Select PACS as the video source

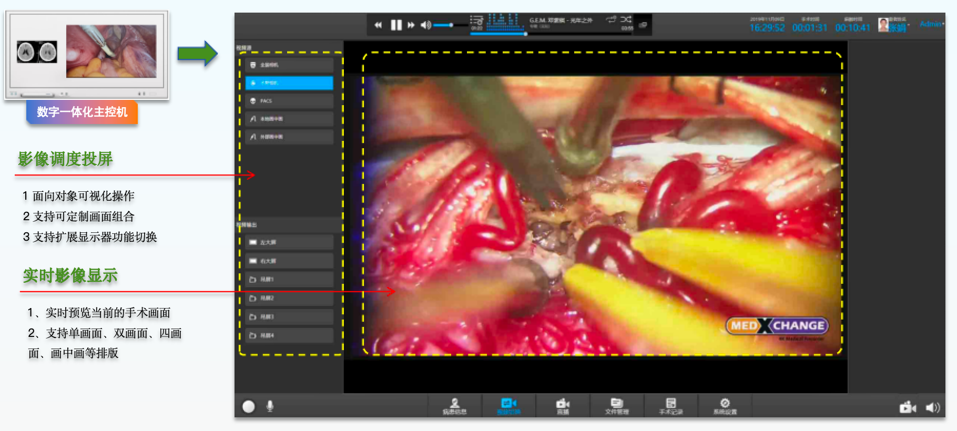(289, 101)
